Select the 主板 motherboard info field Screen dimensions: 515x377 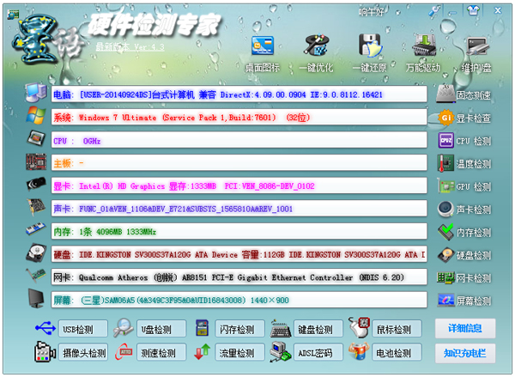(x=239, y=163)
